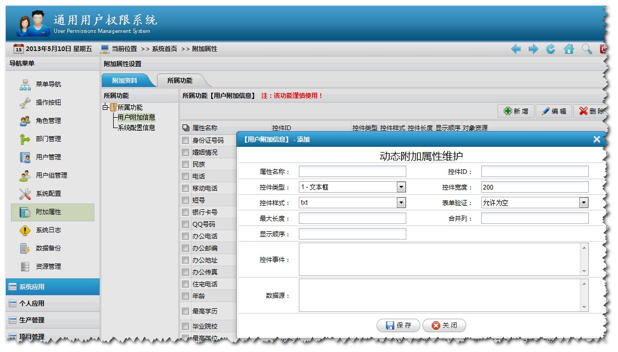618x352 pixels.
Task: Check the 身份证号码 checkbox
Action: click(x=186, y=141)
